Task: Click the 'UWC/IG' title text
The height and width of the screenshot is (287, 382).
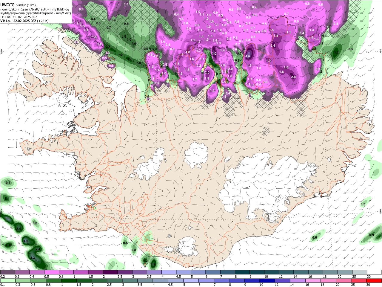Action: click(x=7, y=5)
